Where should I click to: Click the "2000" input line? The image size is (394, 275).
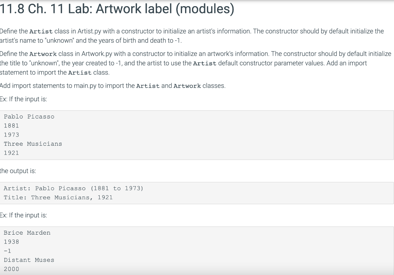point(11,269)
